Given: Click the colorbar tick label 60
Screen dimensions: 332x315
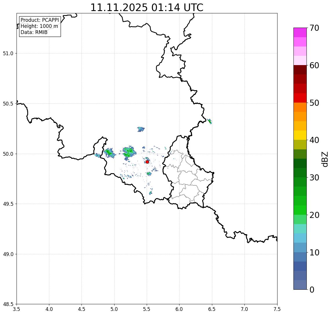Looking at the screenshot, I should [x=314, y=65].
